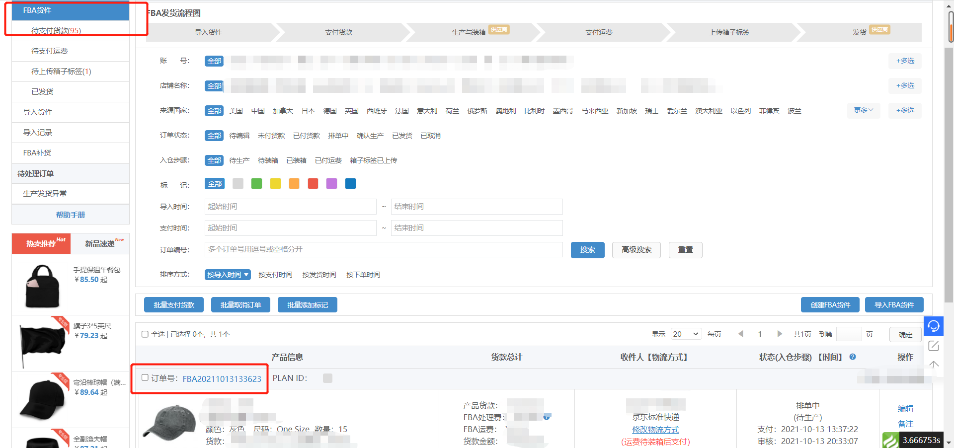Viewport: 954px width, 448px height.
Task: Open the 修改物流方式 link
Action: point(655,430)
